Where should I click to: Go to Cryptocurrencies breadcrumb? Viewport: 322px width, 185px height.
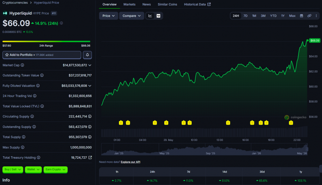[15, 3]
